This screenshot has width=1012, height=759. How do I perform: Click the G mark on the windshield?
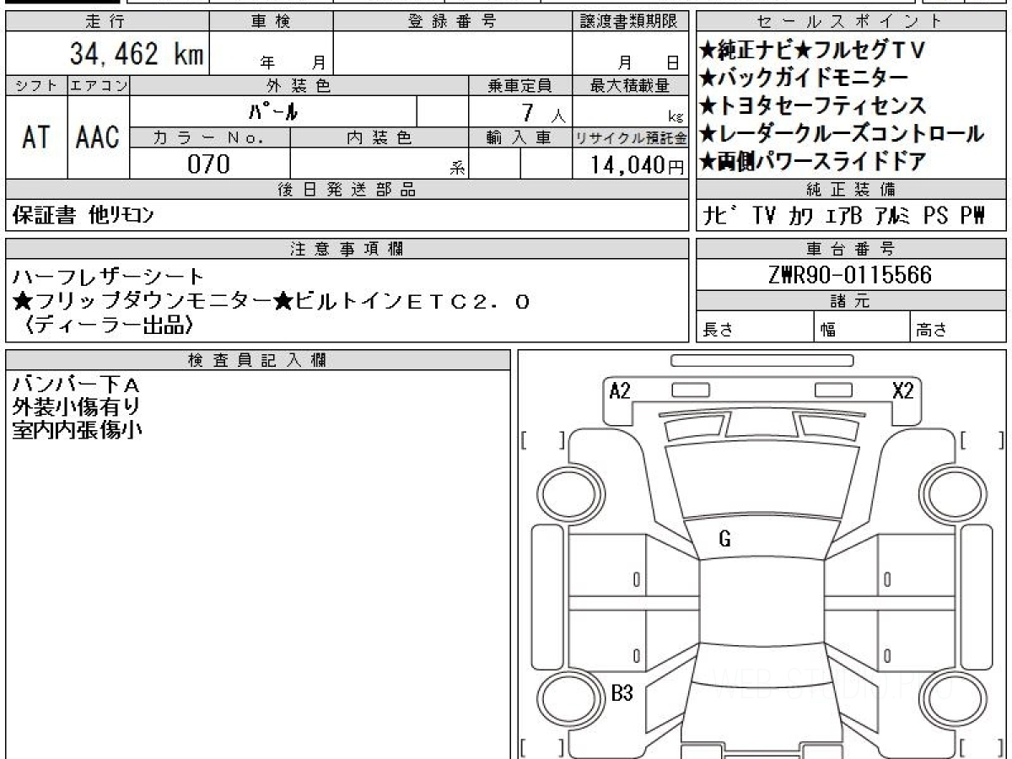point(724,540)
